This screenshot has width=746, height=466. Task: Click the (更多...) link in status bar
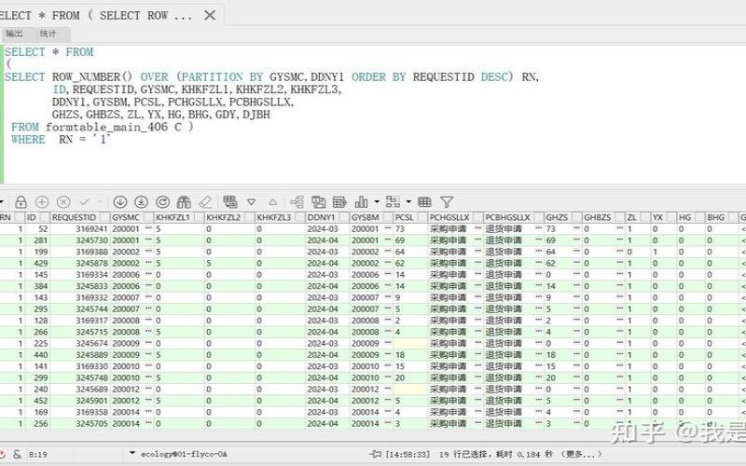click(x=581, y=455)
